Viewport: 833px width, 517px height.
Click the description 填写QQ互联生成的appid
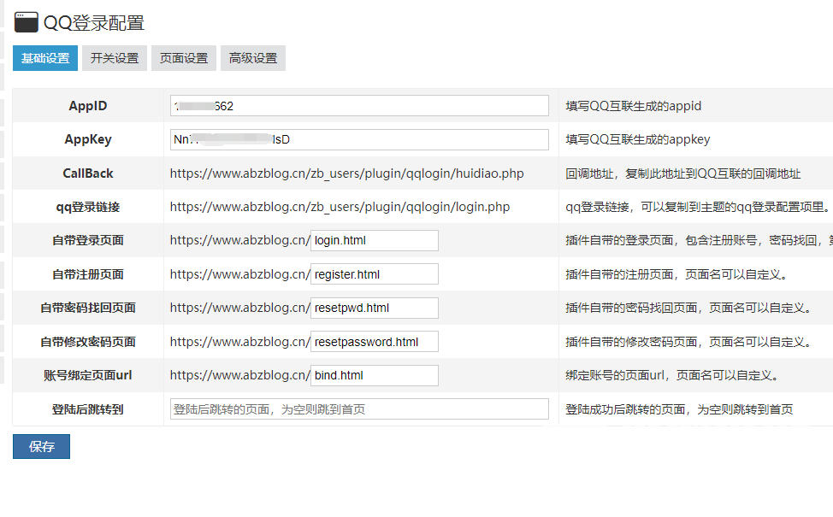(x=633, y=106)
